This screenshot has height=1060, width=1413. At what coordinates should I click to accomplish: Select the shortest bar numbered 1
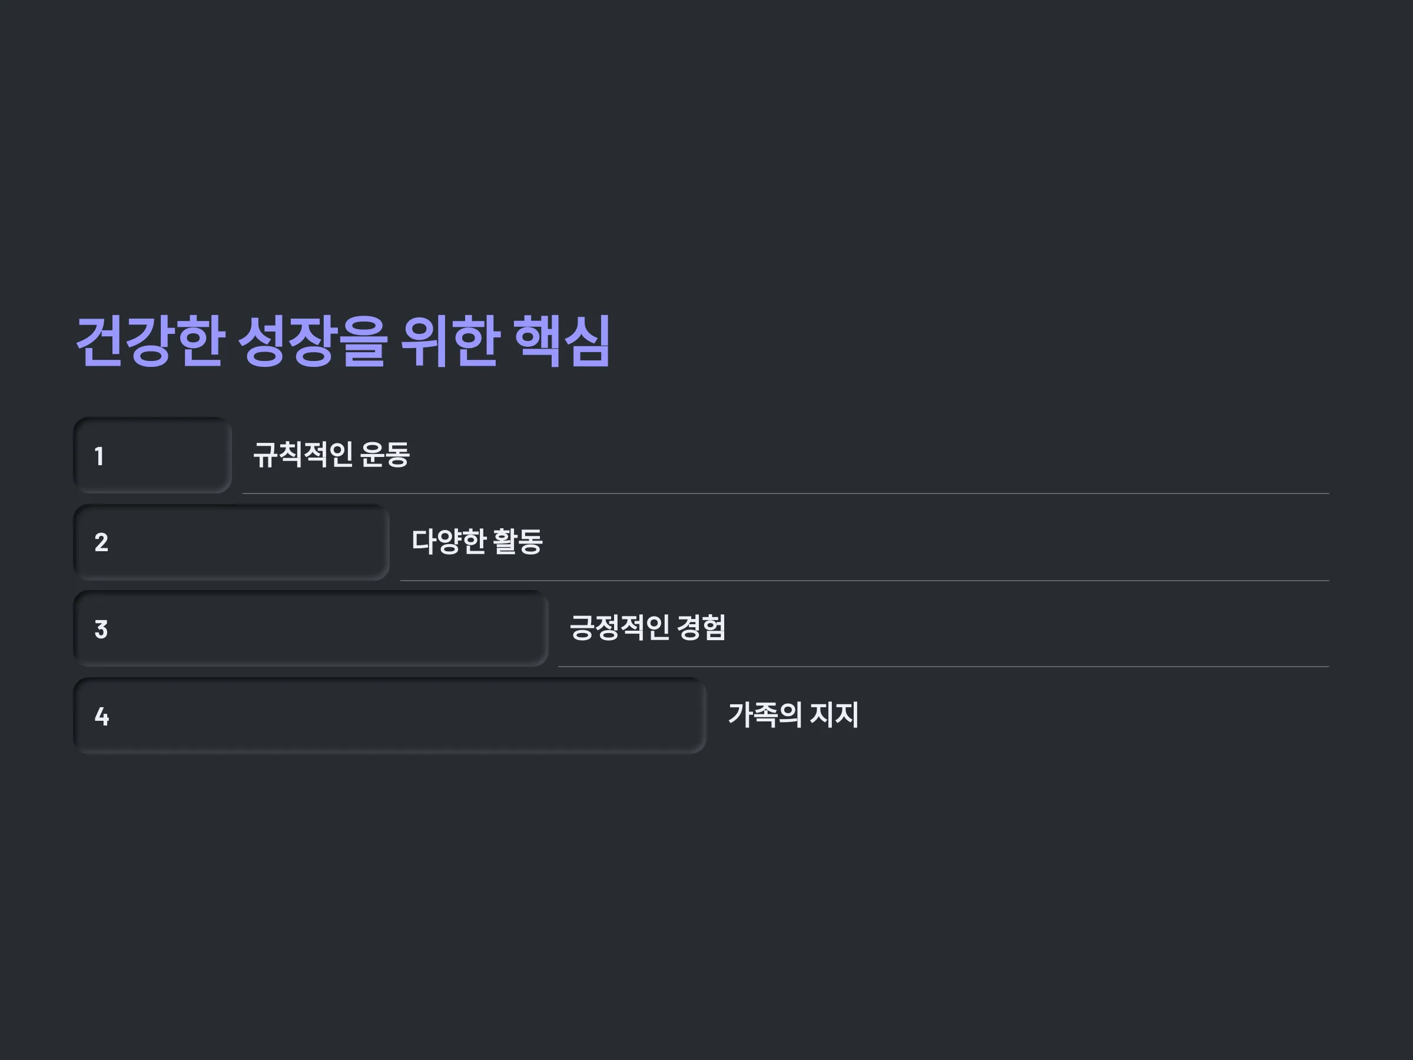pos(152,455)
